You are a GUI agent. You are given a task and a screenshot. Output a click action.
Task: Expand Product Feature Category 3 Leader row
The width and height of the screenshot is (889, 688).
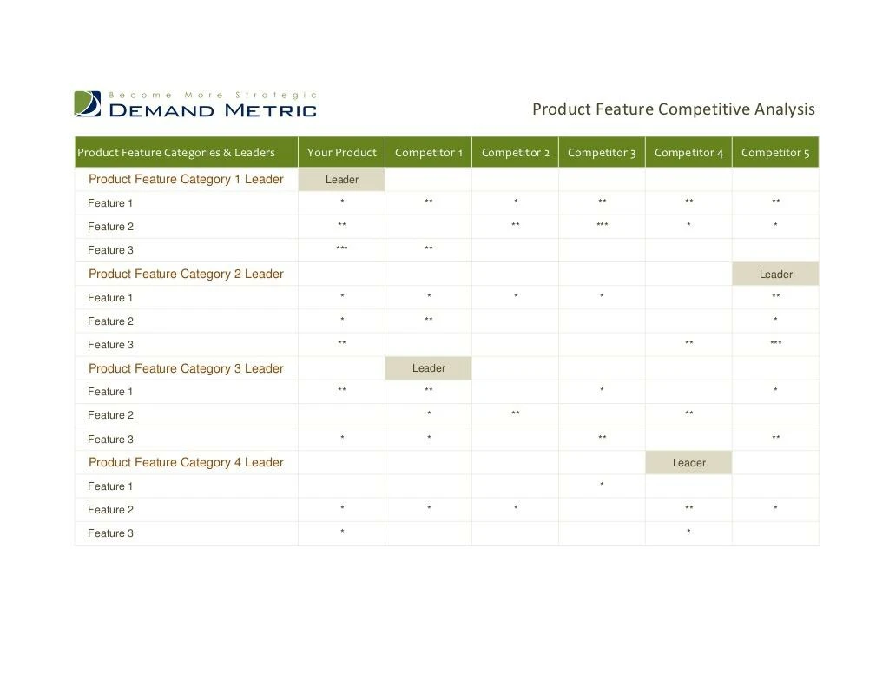click(185, 367)
